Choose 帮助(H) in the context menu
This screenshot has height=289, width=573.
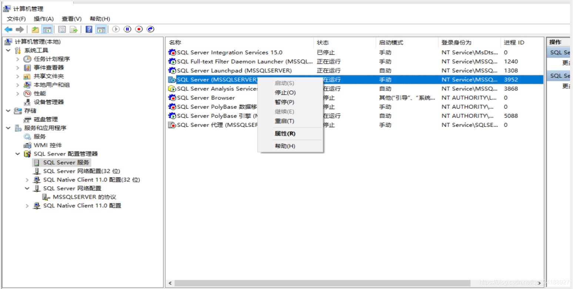[x=285, y=146]
